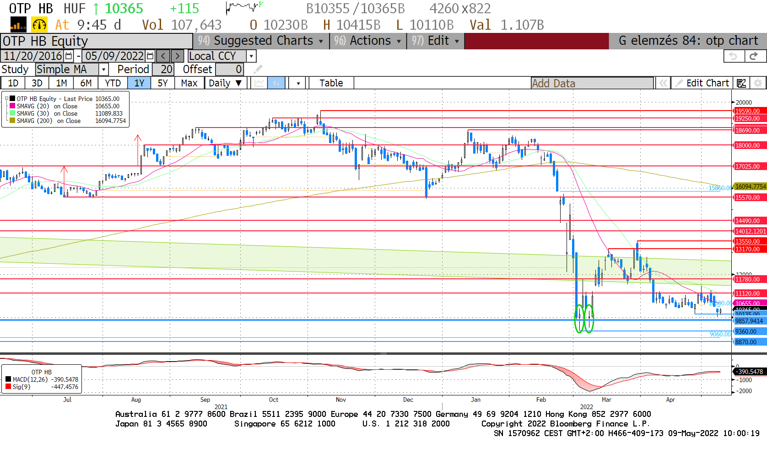Click the SMAVG (30) green legend swatch

[x=12, y=113]
